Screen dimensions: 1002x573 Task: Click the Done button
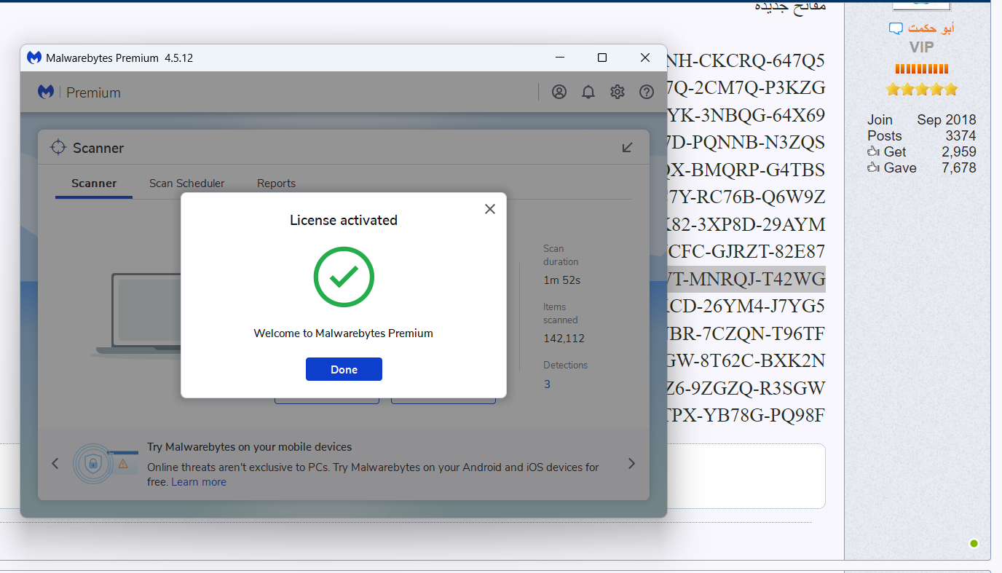tap(344, 369)
